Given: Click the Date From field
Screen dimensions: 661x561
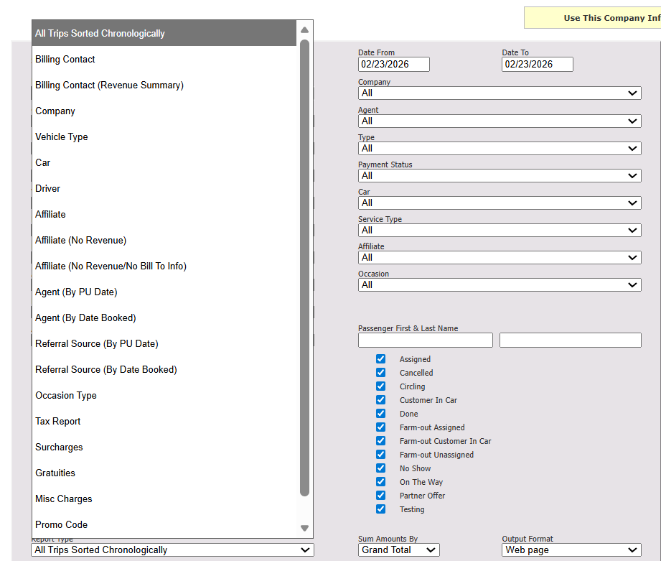Looking at the screenshot, I should pos(393,65).
